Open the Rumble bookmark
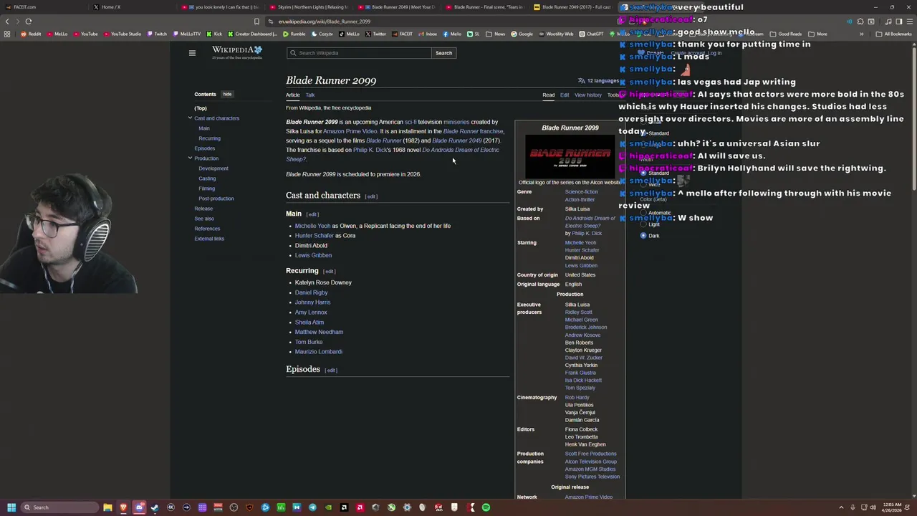The height and width of the screenshot is (516, 917). [294, 34]
